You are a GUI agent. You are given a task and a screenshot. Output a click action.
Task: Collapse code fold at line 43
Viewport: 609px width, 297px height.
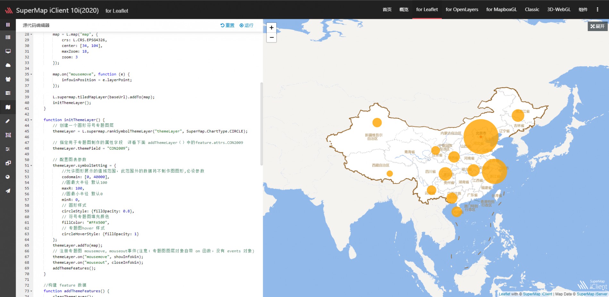[31, 120]
